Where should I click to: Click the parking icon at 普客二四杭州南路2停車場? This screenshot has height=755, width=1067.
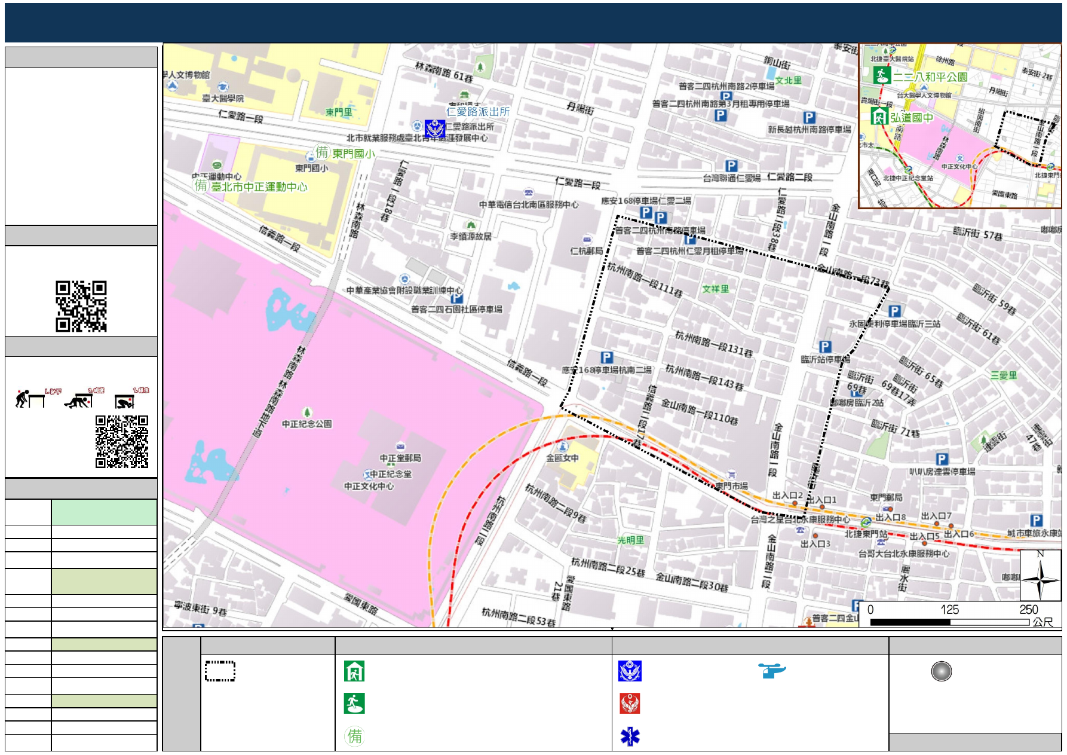[x=726, y=97]
